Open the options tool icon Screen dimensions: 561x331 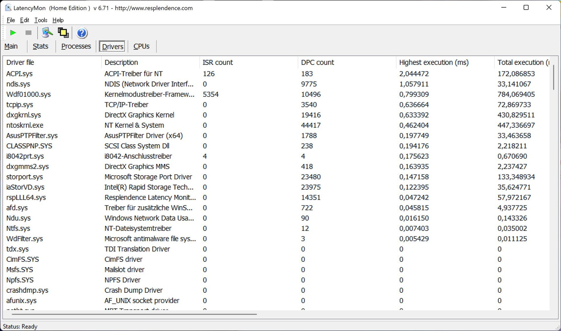(x=47, y=33)
